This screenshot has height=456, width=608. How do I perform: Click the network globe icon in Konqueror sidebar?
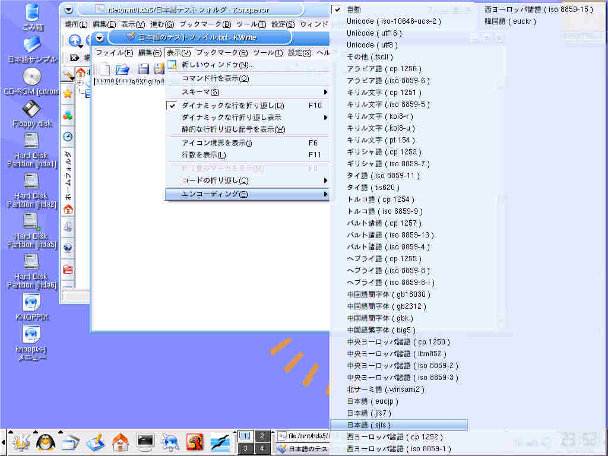[68, 248]
